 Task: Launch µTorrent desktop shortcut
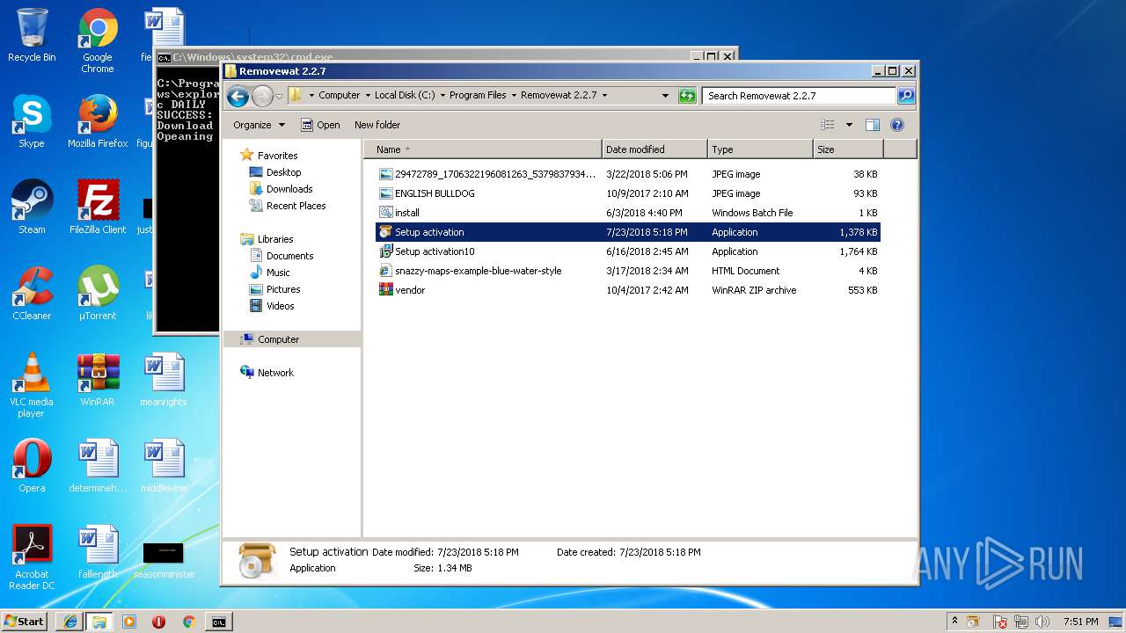pyautogui.click(x=98, y=294)
